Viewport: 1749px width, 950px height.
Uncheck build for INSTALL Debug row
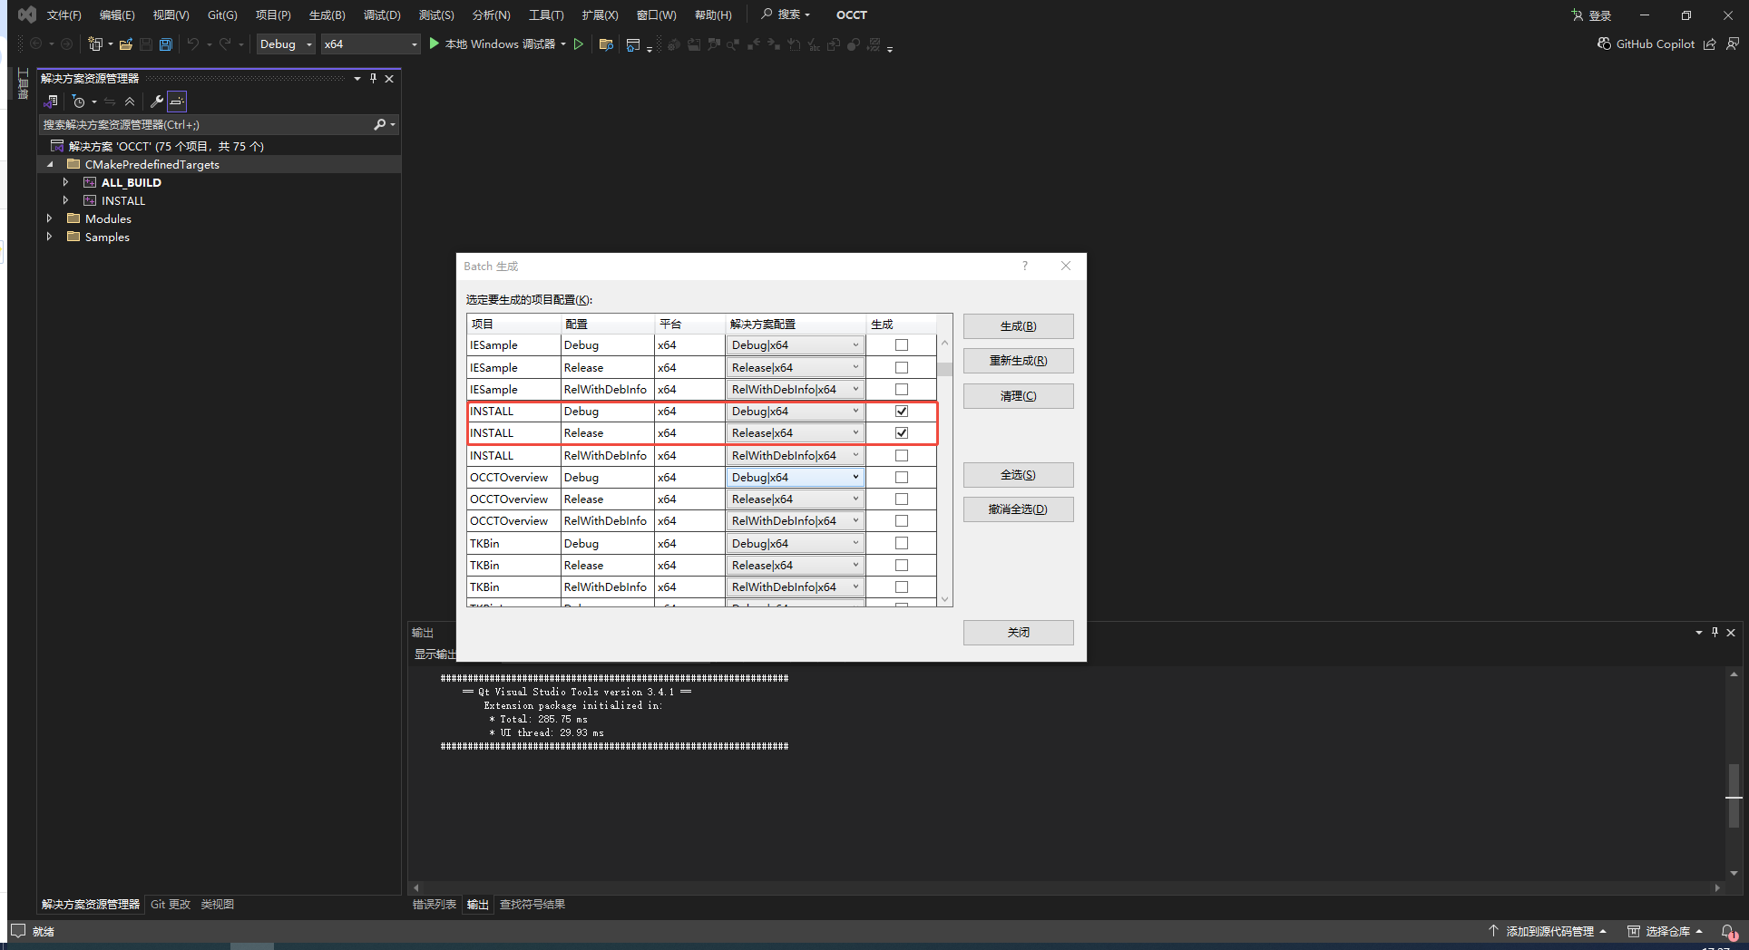tap(902, 412)
